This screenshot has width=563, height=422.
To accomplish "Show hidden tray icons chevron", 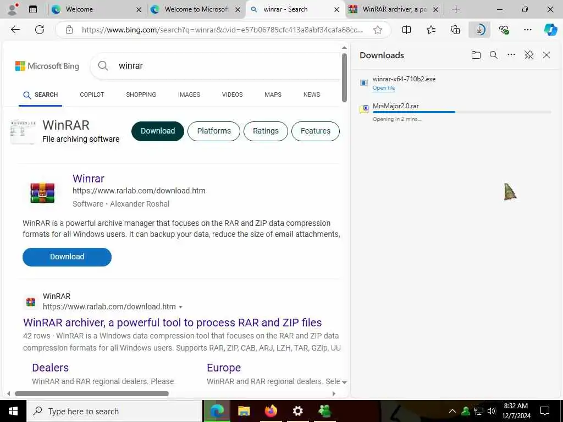I will point(452,411).
